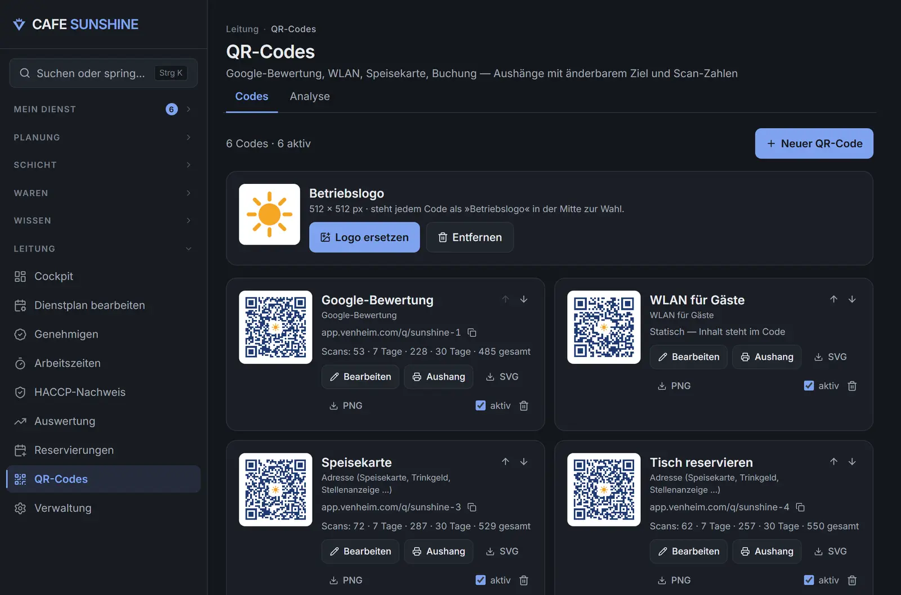Open Aushang for WLAN für Gäste
901x595 pixels.
tap(767, 357)
